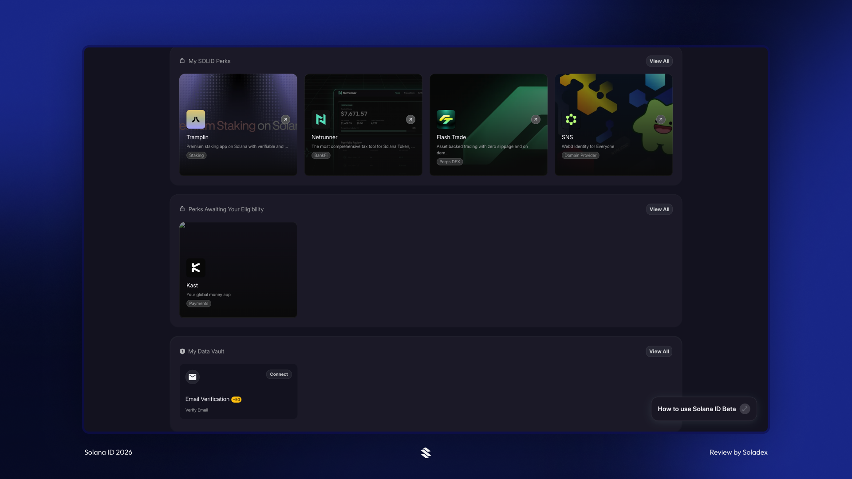Open the external link arrow on Tramplin card

285,119
